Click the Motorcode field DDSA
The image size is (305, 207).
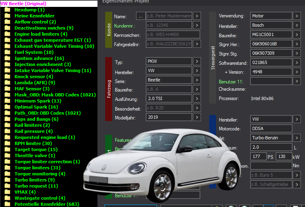[x=271, y=128]
